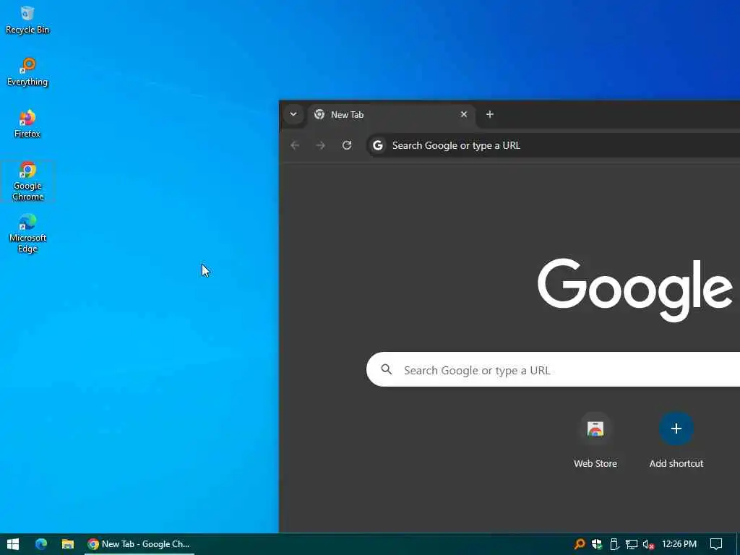The height and width of the screenshot is (555, 740).
Task: Reload the page with the refresh icon
Action: pos(347,145)
